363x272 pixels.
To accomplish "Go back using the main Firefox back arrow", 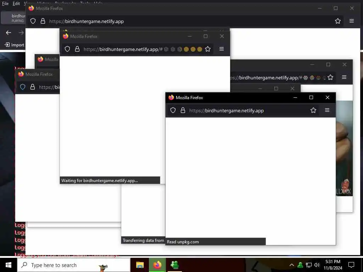I will [9, 33].
